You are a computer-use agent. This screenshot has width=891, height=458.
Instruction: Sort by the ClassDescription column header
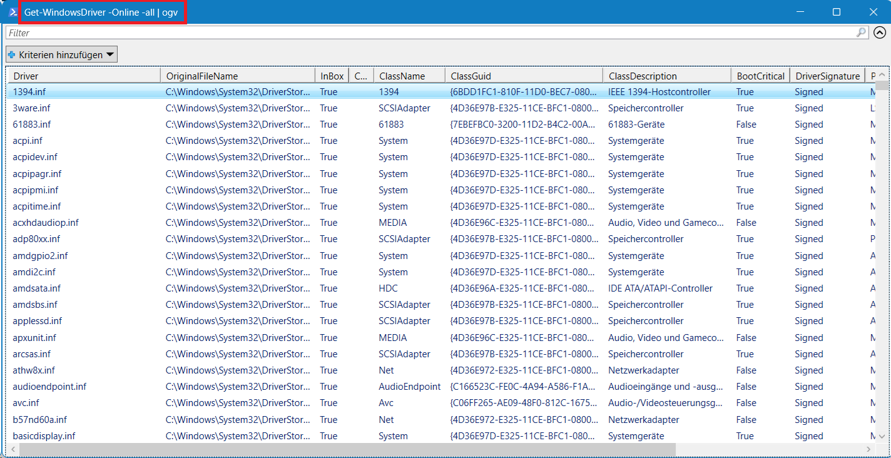coord(667,76)
